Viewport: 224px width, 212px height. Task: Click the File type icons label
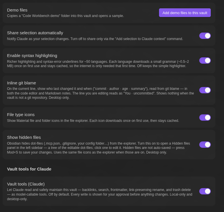(21, 115)
